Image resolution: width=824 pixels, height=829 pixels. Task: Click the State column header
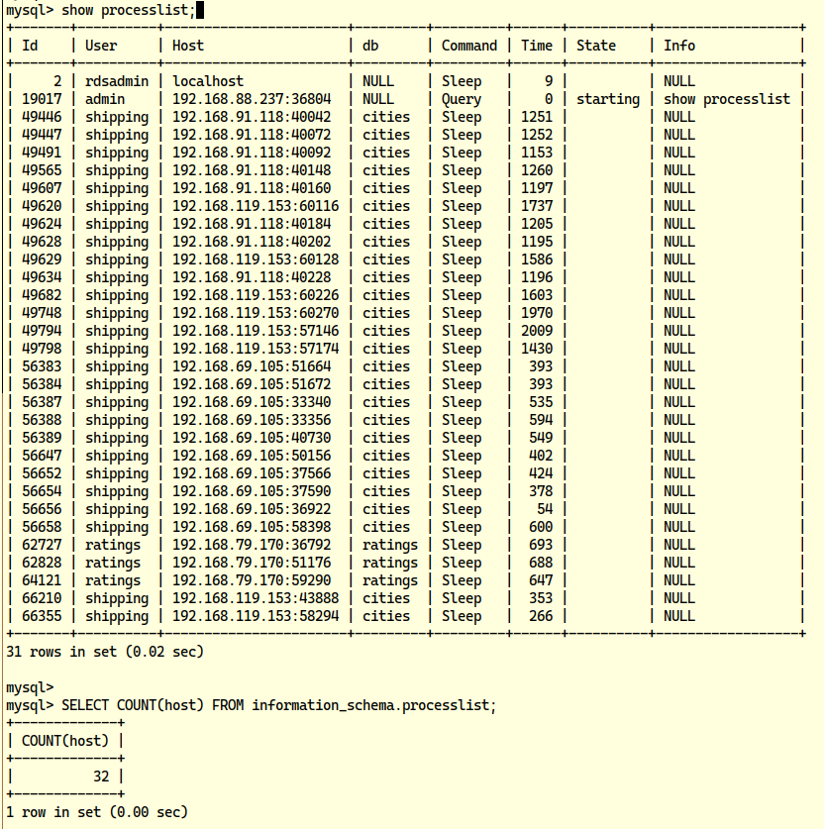point(596,46)
